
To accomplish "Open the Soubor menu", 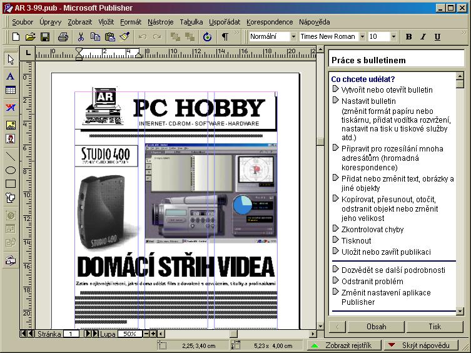I will 23,22.
